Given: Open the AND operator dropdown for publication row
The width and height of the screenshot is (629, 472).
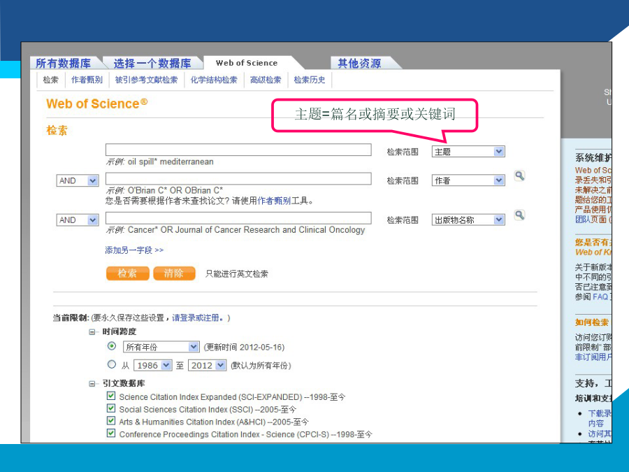Looking at the screenshot, I should click(78, 220).
